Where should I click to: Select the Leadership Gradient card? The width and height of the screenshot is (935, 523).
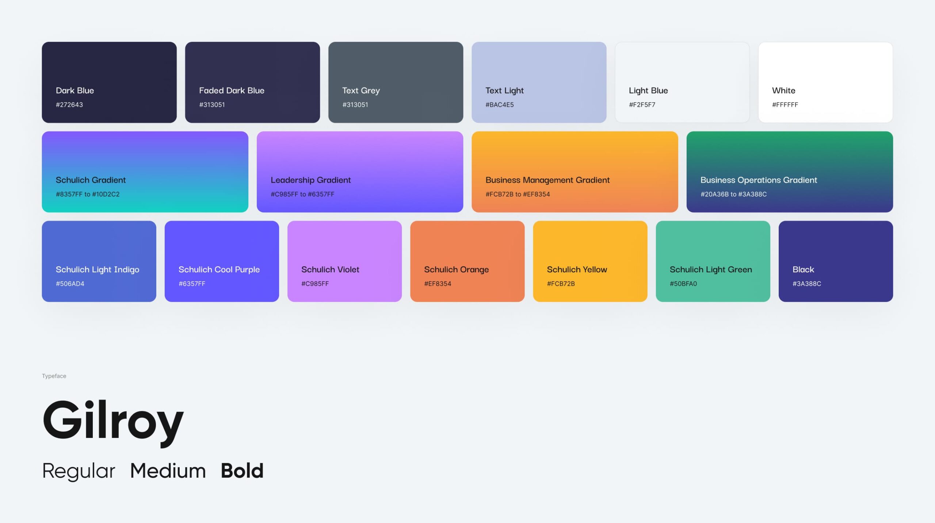click(x=360, y=172)
